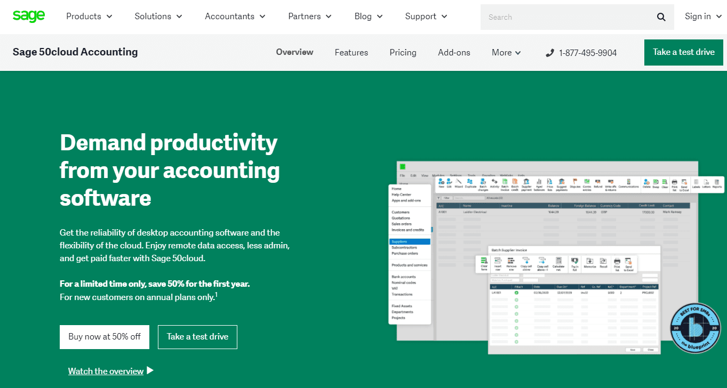
Task: Open the Sign in dropdown
Action: click(702, 17)
